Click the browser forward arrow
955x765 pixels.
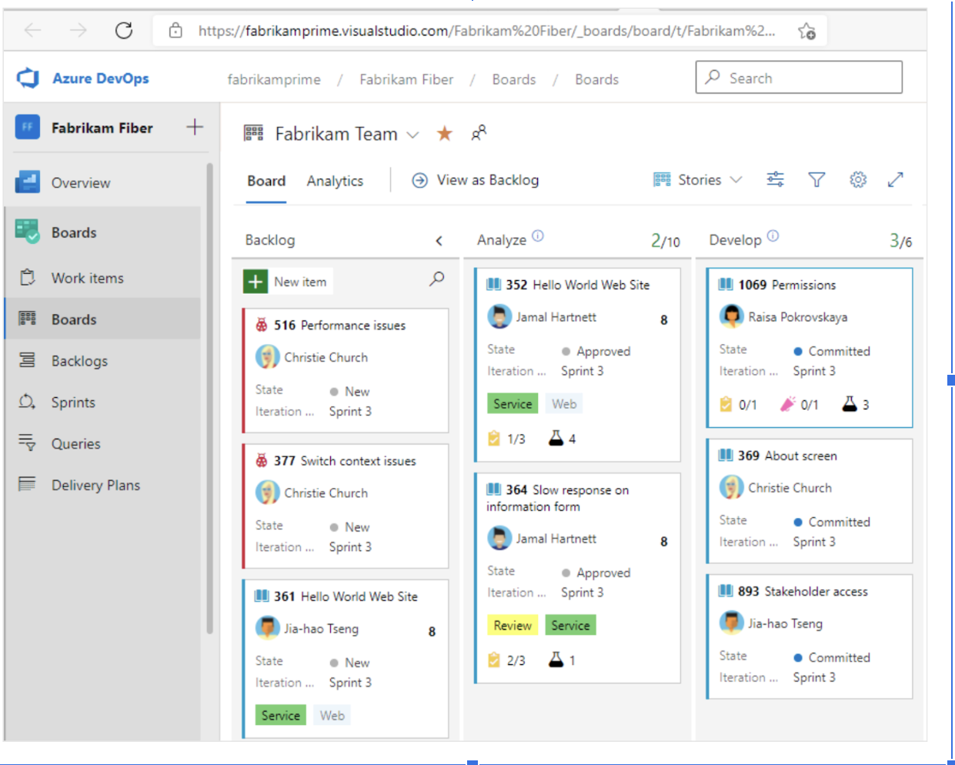coord(78,31)
